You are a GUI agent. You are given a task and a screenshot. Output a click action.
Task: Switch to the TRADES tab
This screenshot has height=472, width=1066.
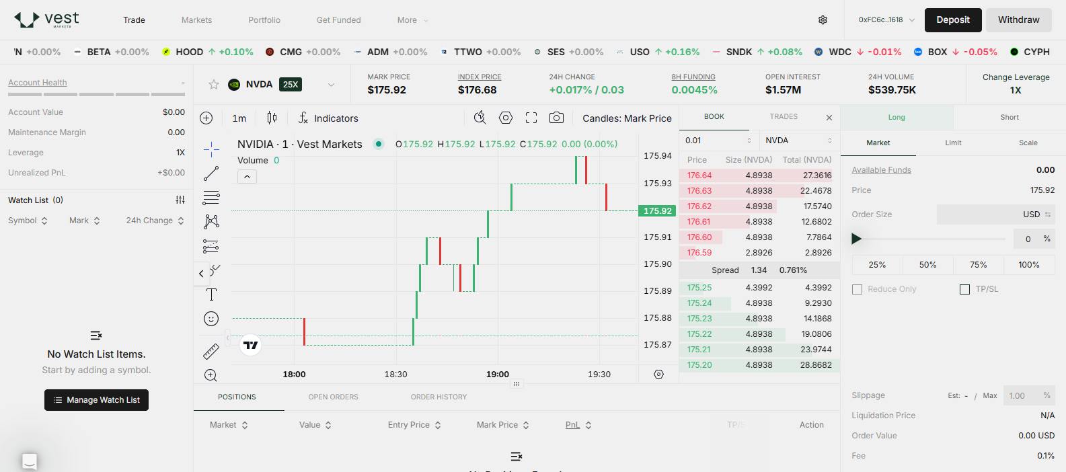[784, 117]
